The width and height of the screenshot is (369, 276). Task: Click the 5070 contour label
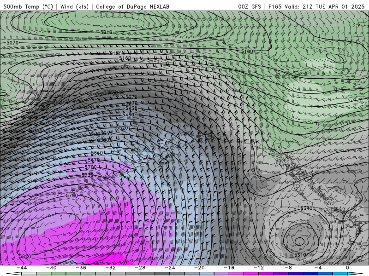coord(12,43)
